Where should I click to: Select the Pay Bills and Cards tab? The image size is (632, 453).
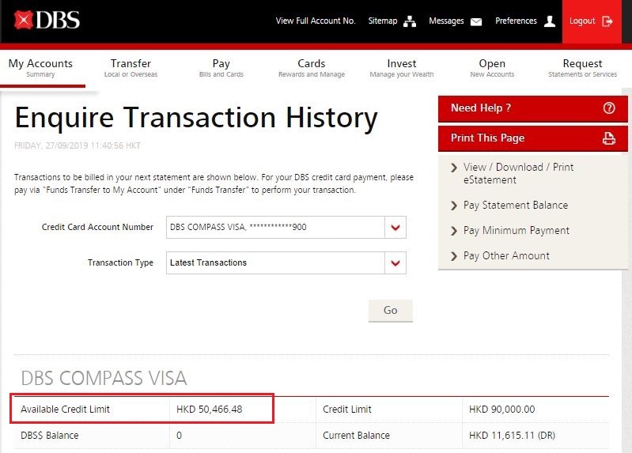tap(221, 68)
